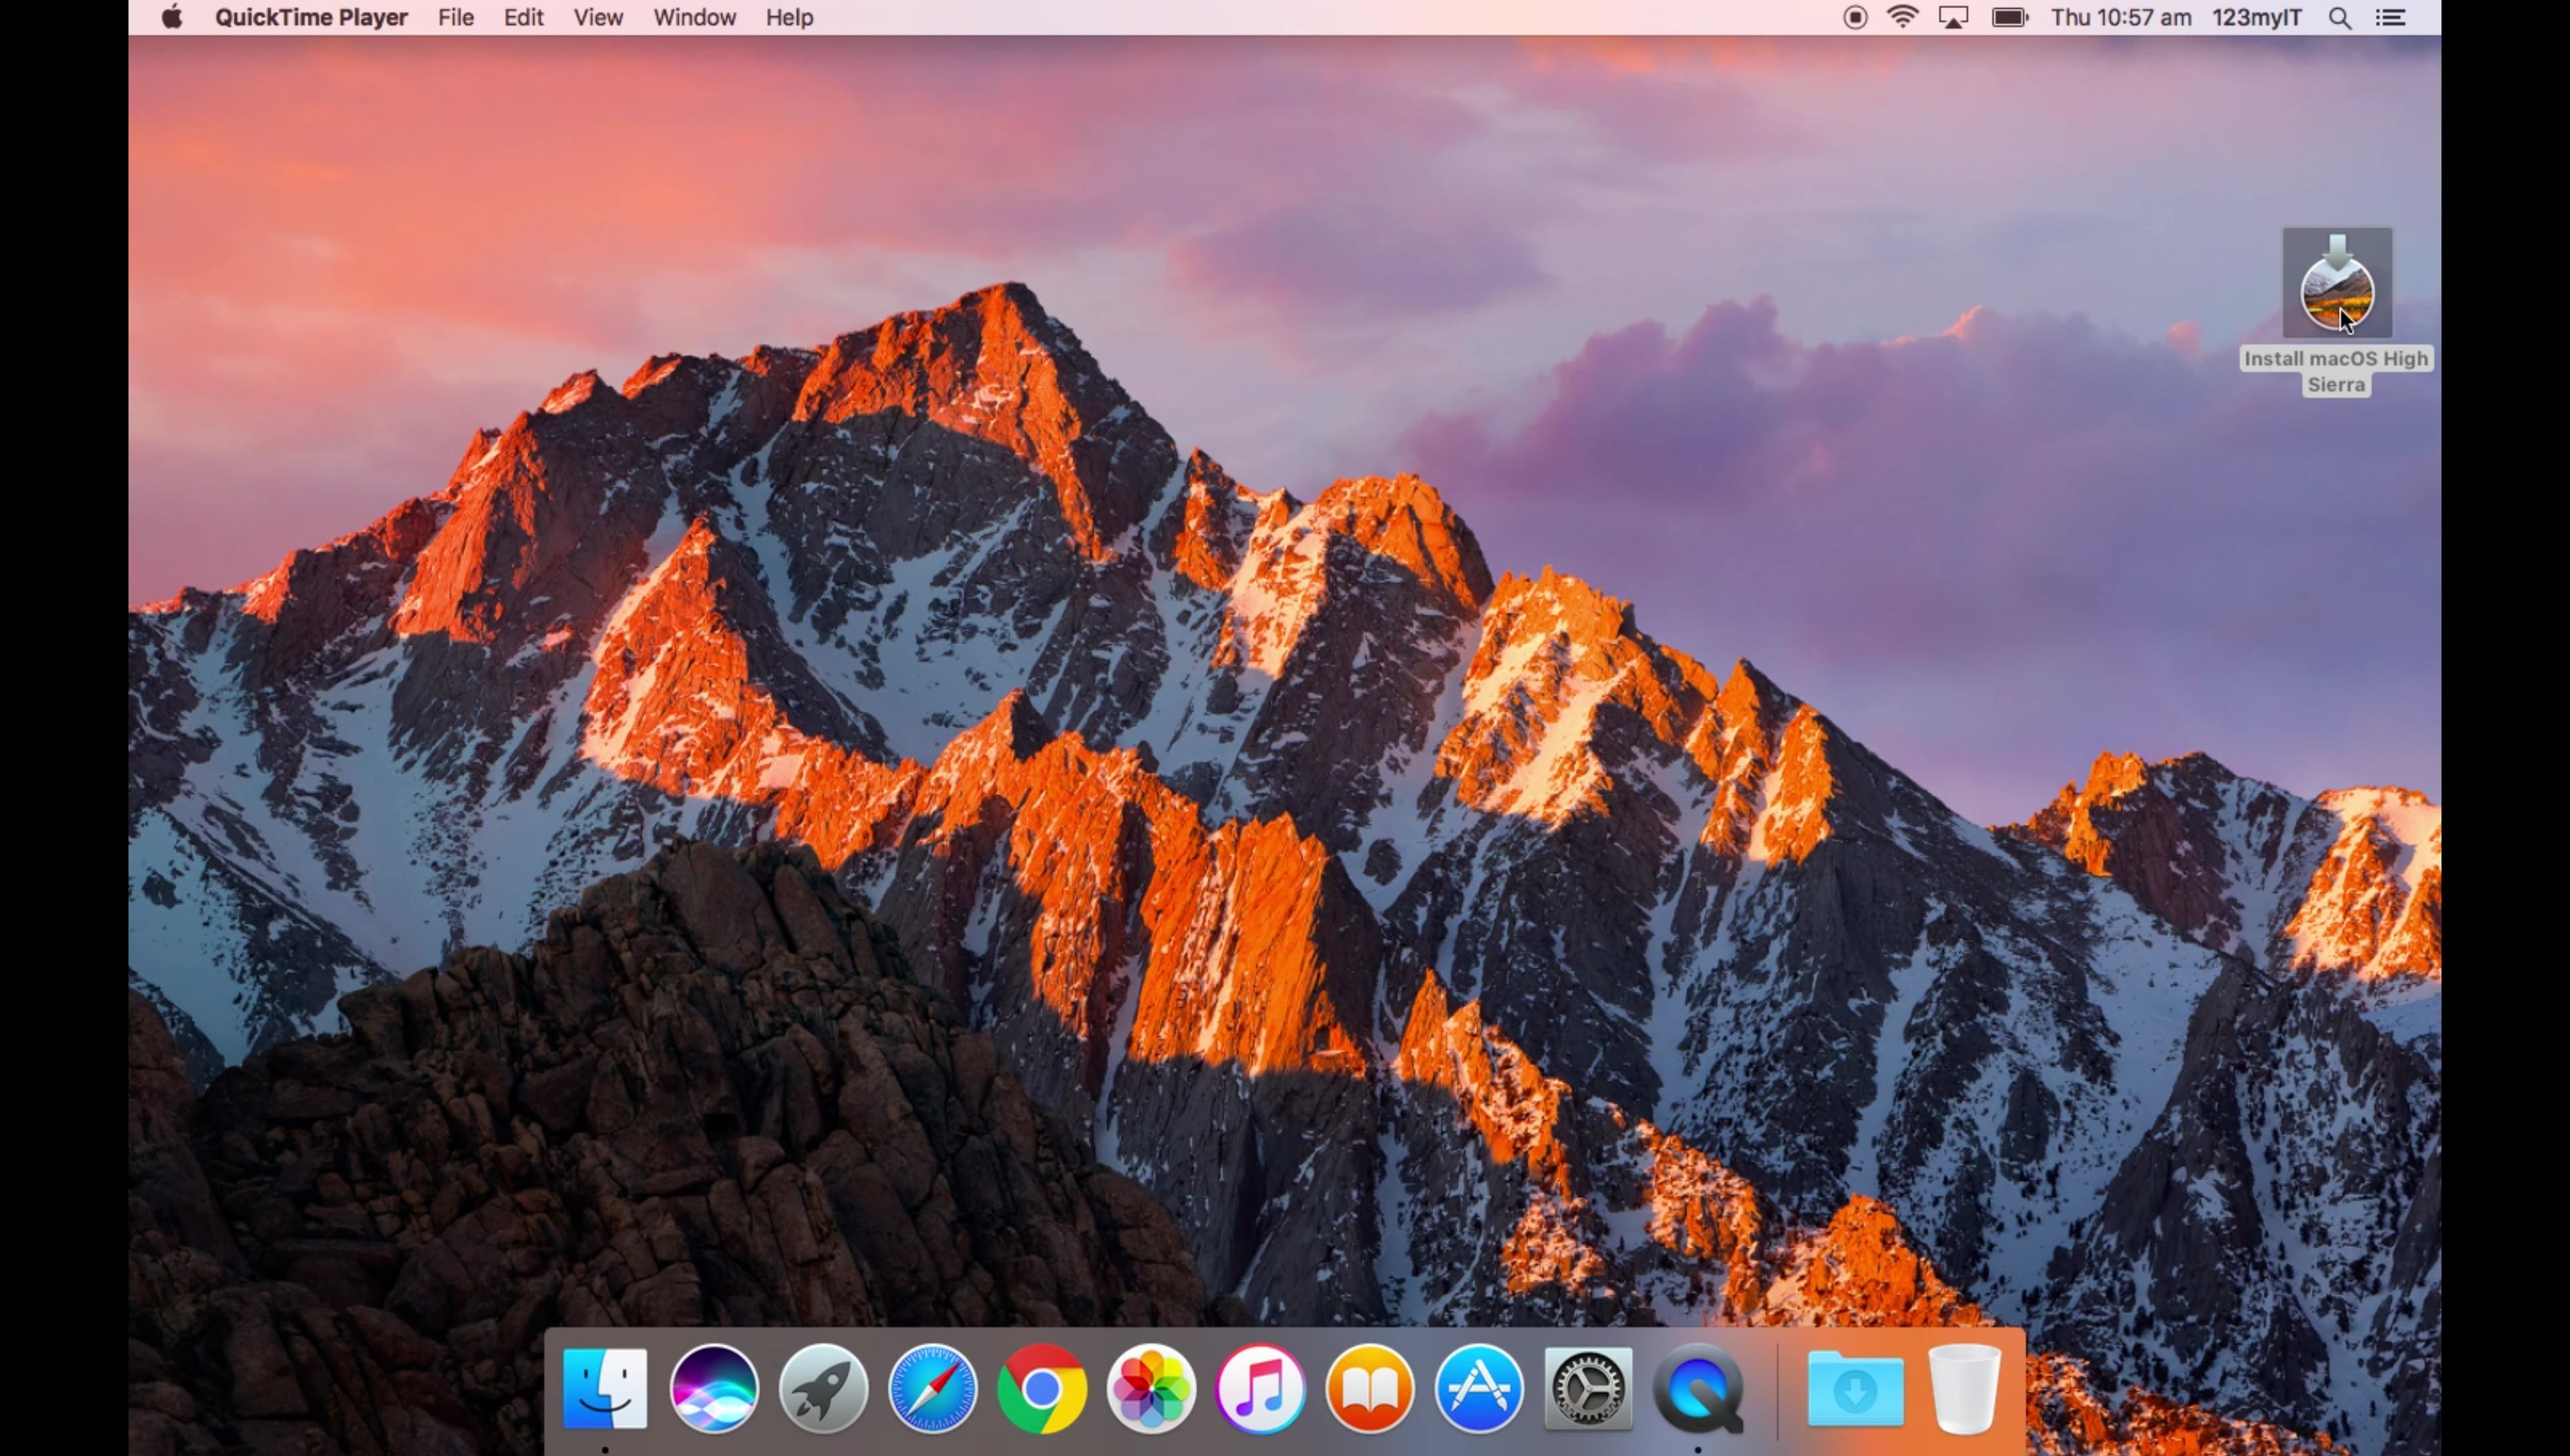Launch Google Chrome from the Dock
The height and width of the screenshot is (1456, 2570).
tap(1042, 1388)
